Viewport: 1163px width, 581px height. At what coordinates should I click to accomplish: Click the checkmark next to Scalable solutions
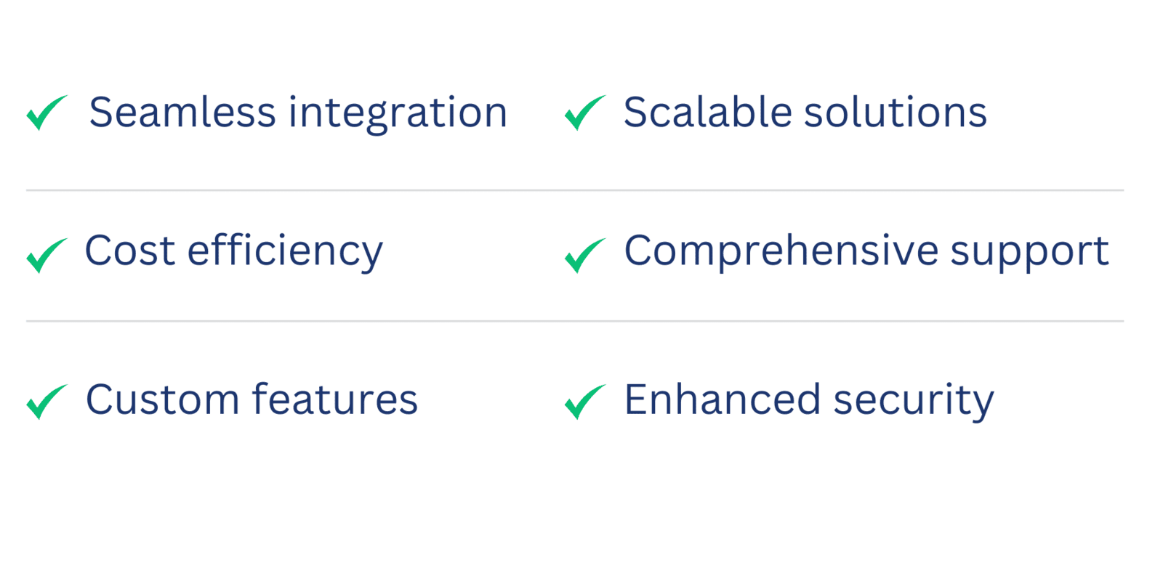tap(585, 113)
